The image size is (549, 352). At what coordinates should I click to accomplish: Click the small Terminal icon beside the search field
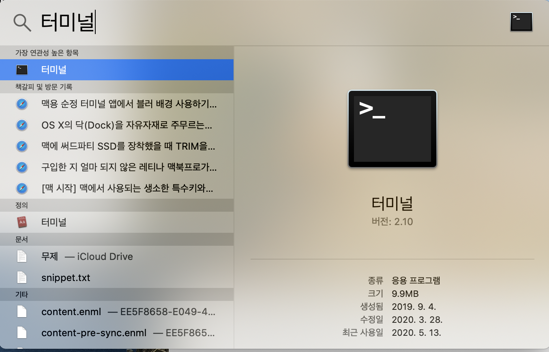coord(521,21)
